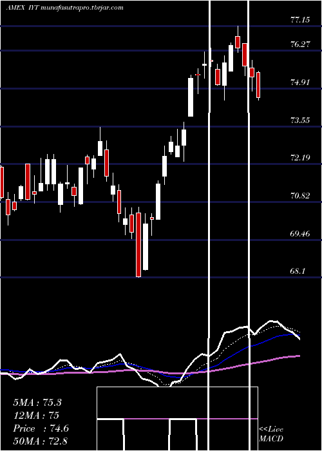322x451 pixels.
Task: Click the 74.91 price level label
Action: [x=300, y=82]
